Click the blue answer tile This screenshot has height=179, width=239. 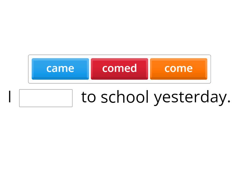click(x=60, y=69)
